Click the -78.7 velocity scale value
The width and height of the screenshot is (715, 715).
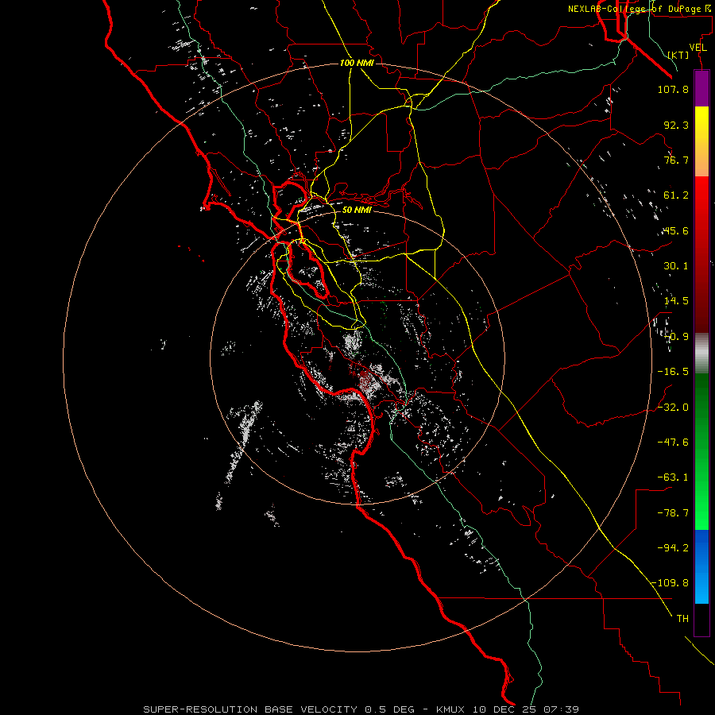tap(673, 513)
